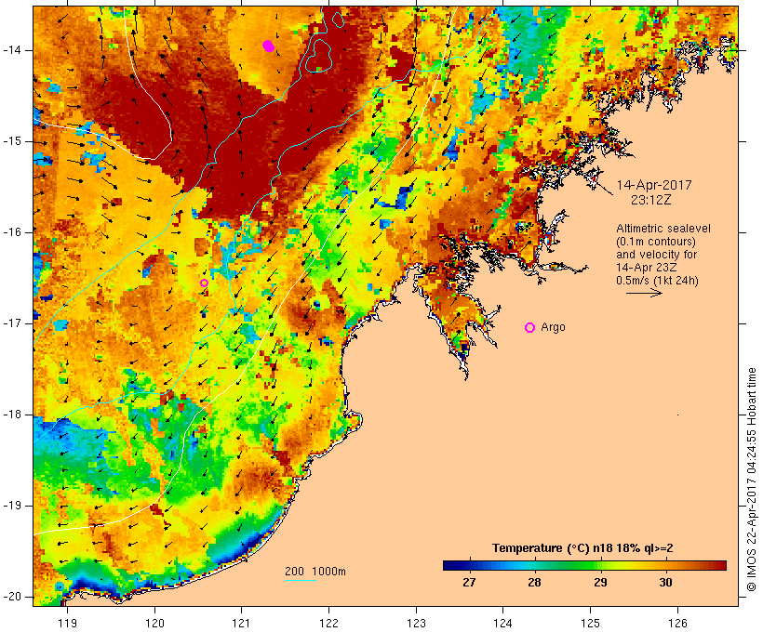Viewport: 763px width, 632px height.
Task: Click the latitude axis label '-16'
Action: tap(12, 232)
